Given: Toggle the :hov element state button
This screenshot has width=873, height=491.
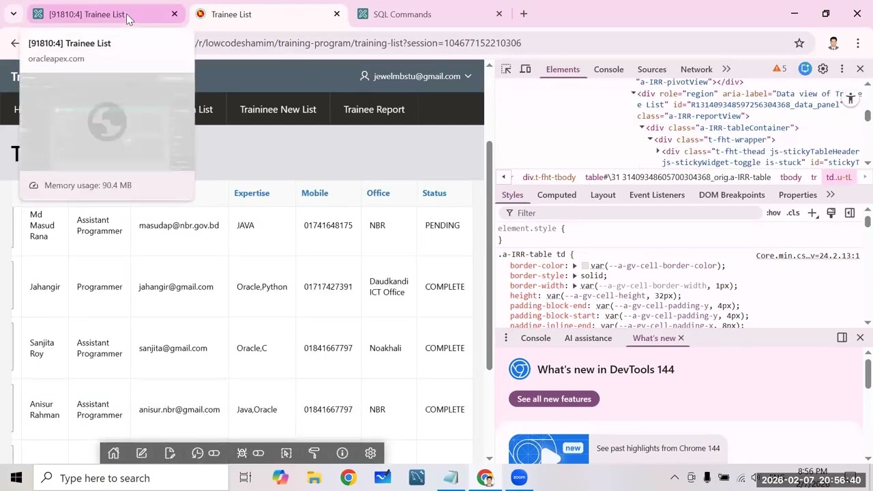Looking at the screenshot, I should [x=773, y=213].
